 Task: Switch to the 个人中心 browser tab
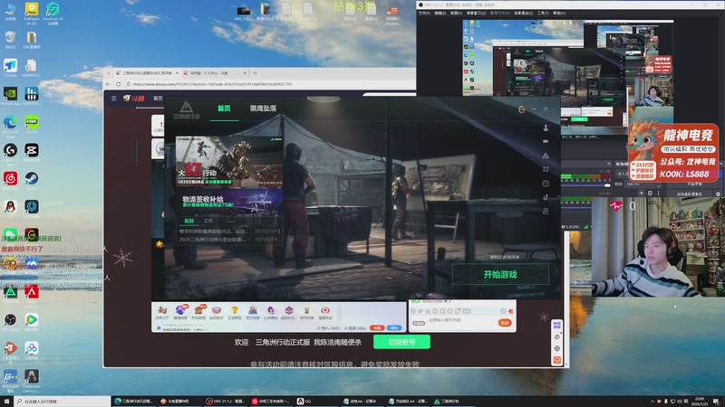coord(214,73)
